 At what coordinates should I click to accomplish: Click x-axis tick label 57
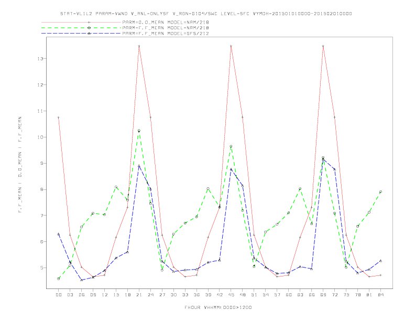[277, 295]
